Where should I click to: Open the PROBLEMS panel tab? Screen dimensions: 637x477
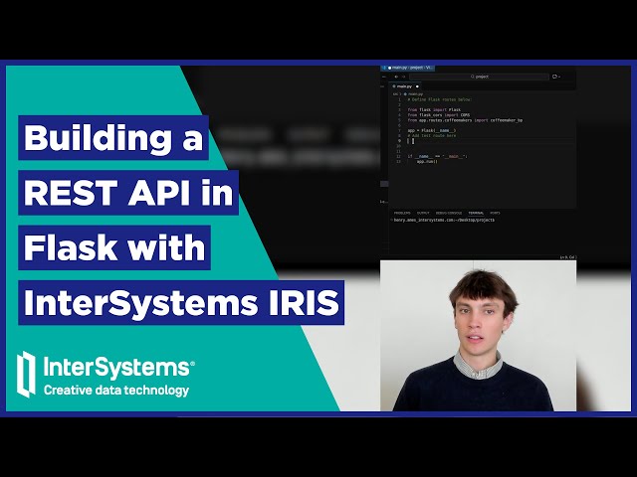tap(402, 213)
